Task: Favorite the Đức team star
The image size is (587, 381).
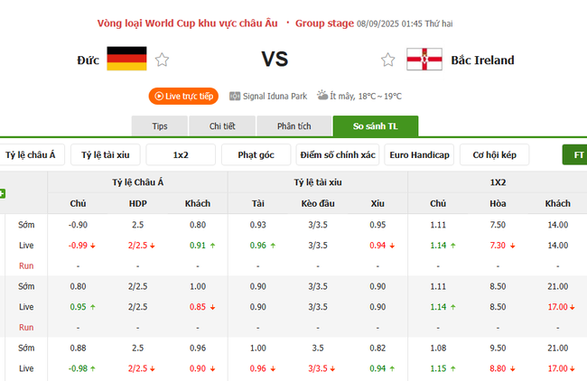Action: (x=163, y=60)
